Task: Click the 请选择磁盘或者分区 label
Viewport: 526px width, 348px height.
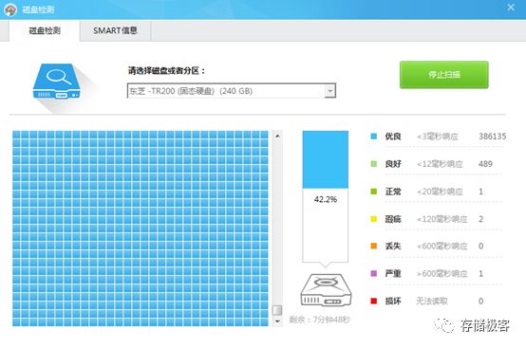Action: [x=166, y=71]
